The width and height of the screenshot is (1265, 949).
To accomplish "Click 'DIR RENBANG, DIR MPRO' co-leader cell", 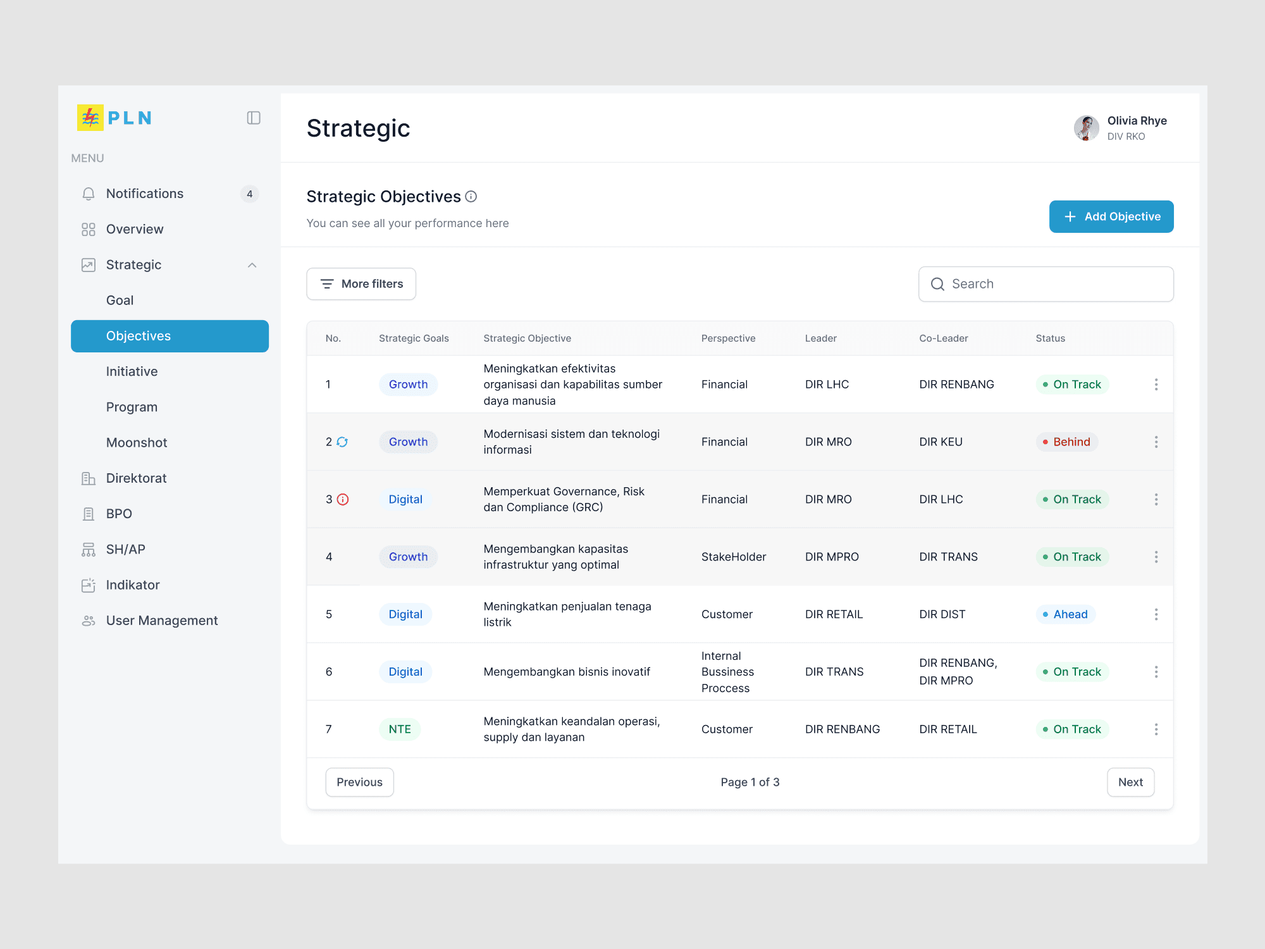I will pyautogui.click(x=958, y=672).
